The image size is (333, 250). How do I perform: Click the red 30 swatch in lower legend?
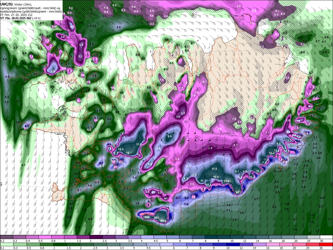pyautogui.click(x=326, y=244)
